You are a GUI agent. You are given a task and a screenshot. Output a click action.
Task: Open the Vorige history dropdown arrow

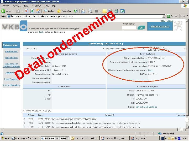point(14,11)
